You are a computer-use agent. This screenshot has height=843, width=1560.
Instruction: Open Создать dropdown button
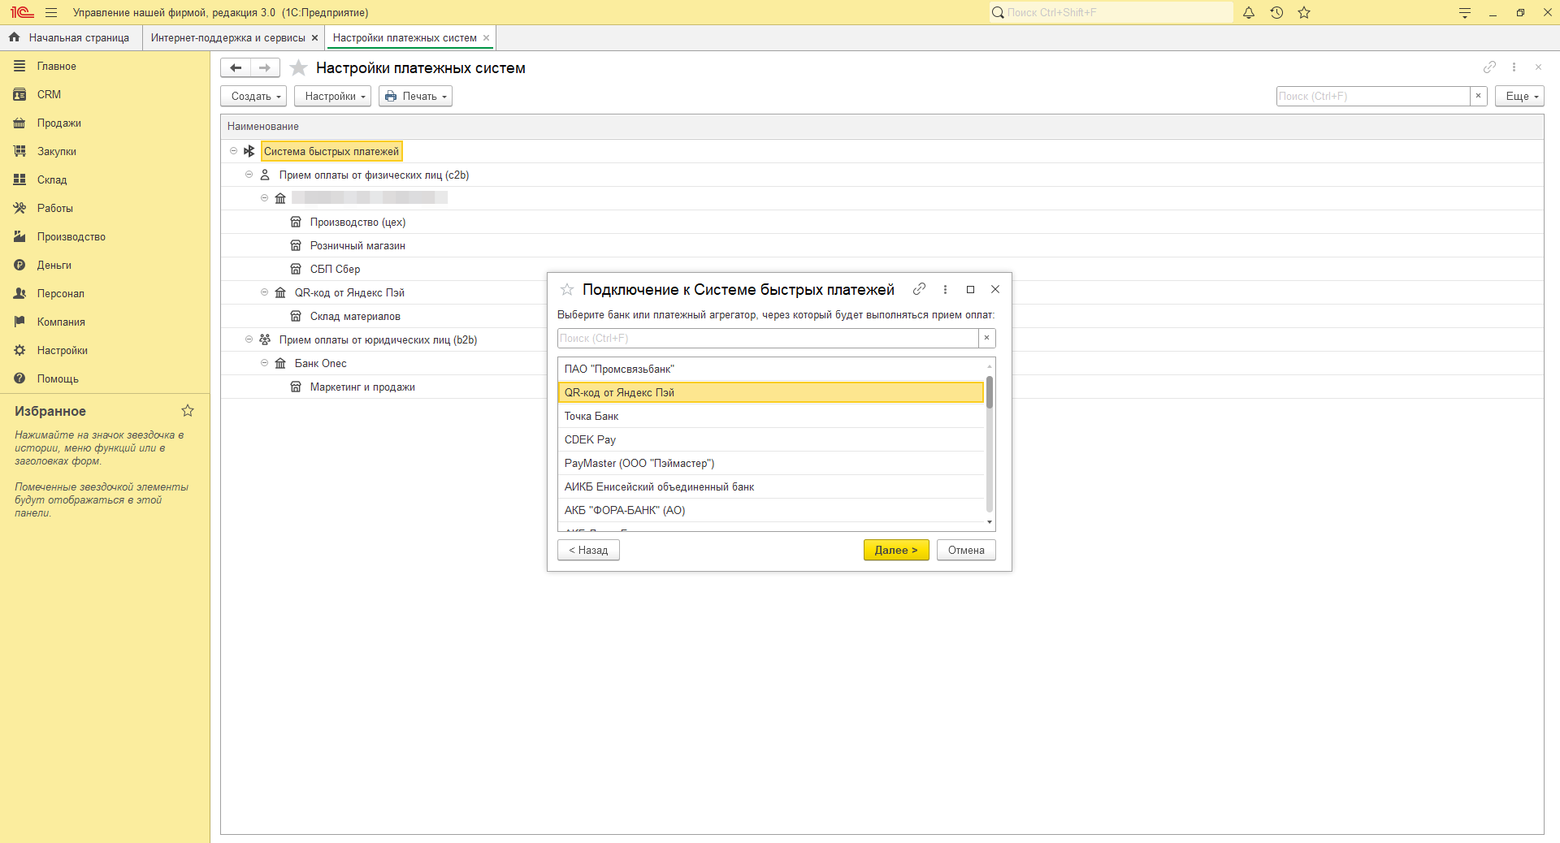pyautogui.click(x=253, y=97)
